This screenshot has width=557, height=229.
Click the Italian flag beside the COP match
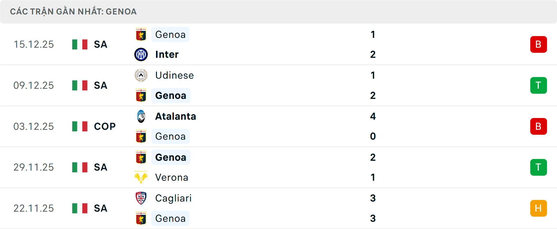click(x=79, y=126)
